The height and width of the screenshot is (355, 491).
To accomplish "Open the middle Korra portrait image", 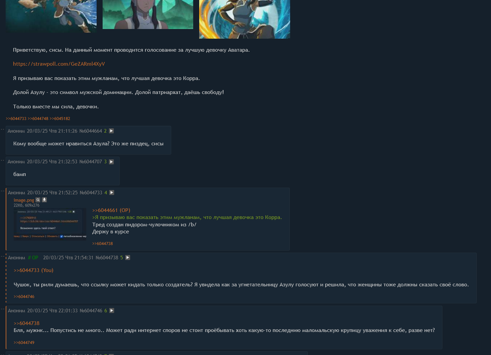I will coord(148,14).
